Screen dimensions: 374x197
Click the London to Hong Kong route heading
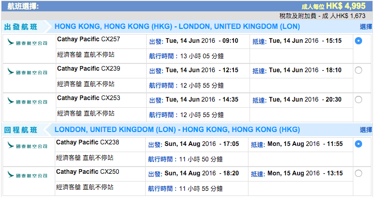tap(177, 129)
